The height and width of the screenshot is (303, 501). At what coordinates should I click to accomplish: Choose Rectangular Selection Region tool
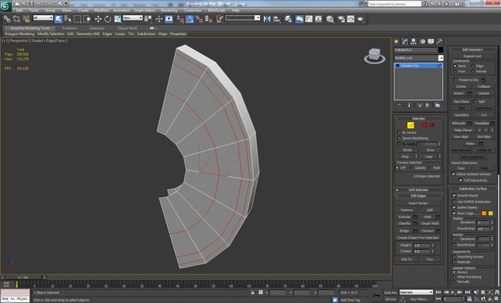pos(77,19)
